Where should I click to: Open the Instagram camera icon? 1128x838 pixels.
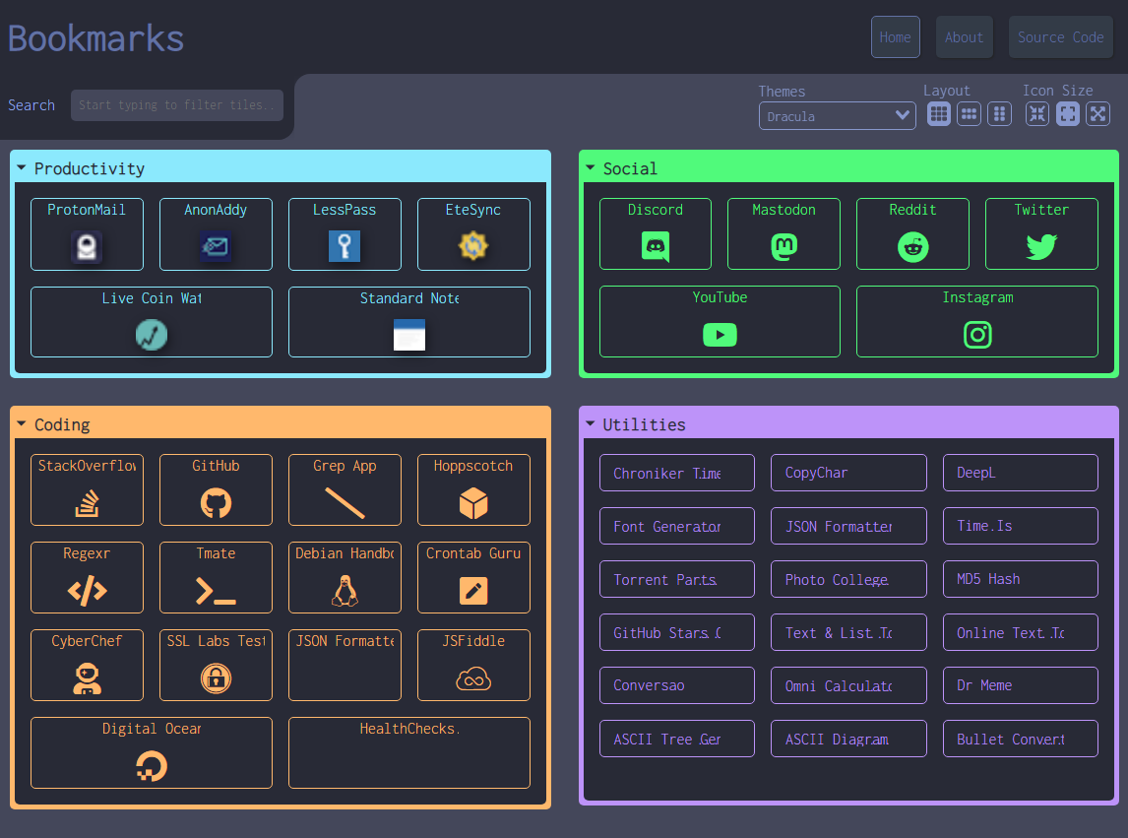point(976,335)
